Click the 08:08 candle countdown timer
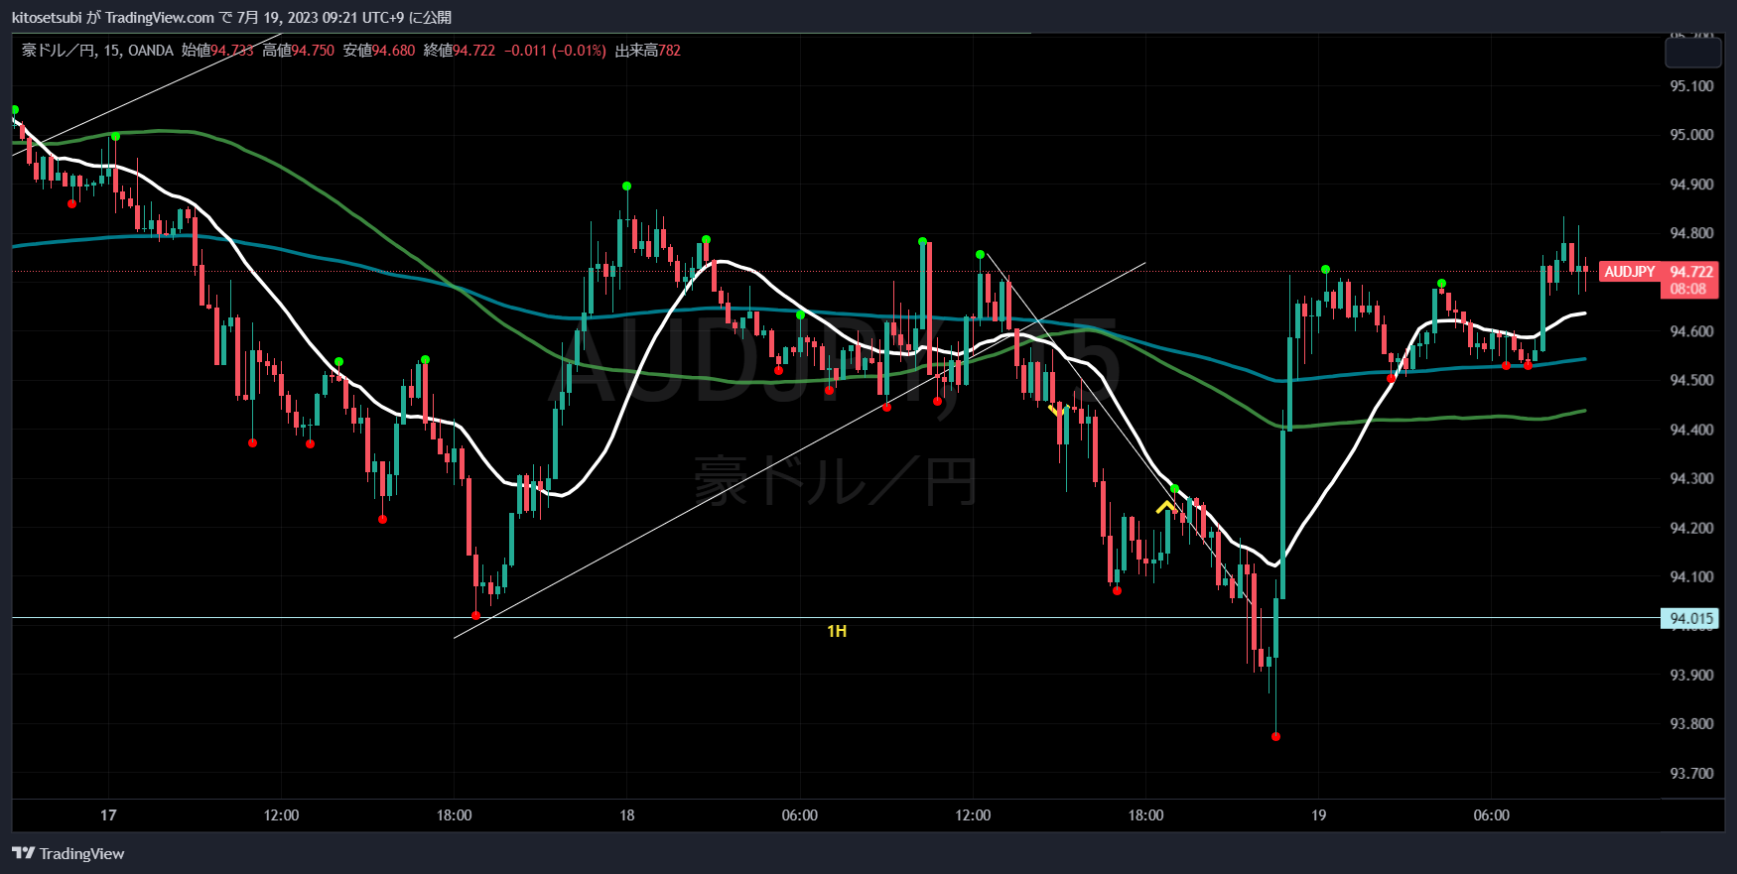This screenshot has height=874, width=1737. point(1687,289)
